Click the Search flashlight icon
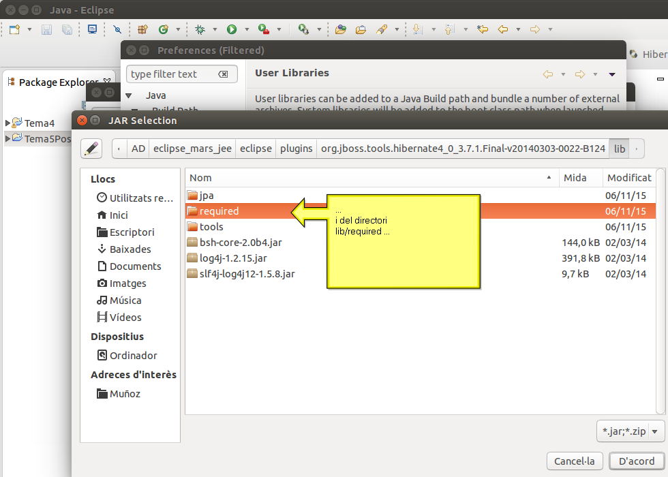 click(382, 29)
